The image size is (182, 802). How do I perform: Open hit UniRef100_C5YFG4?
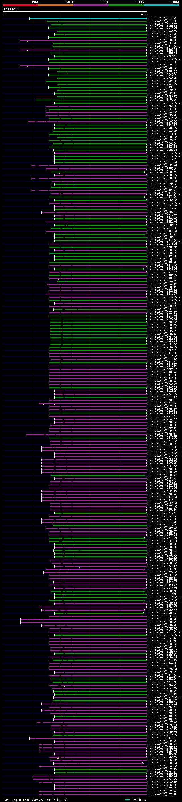click(x=163, y=28)
